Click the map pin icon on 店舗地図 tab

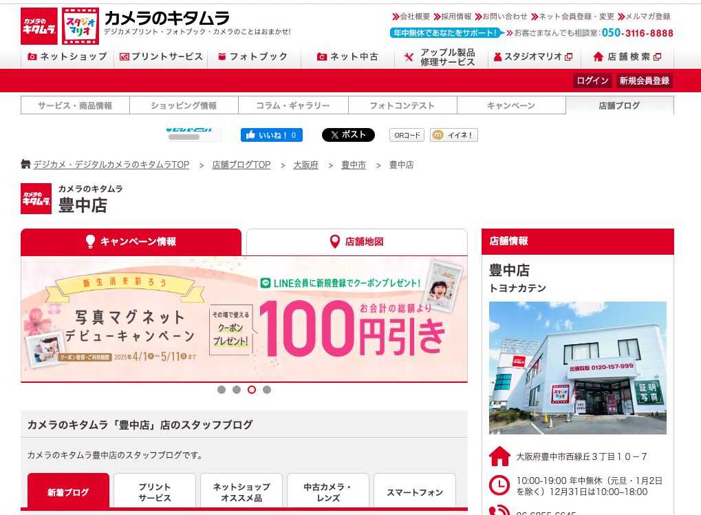(x=334, y=242)
